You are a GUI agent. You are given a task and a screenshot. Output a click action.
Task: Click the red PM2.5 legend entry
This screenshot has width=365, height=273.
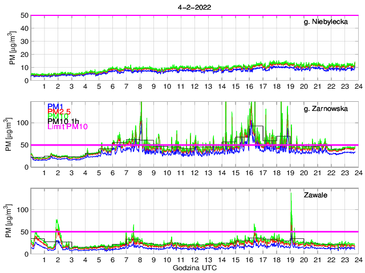pos(59,111)
